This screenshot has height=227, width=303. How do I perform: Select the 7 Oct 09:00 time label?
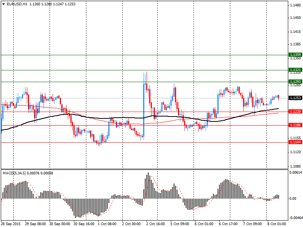[252, 224]
